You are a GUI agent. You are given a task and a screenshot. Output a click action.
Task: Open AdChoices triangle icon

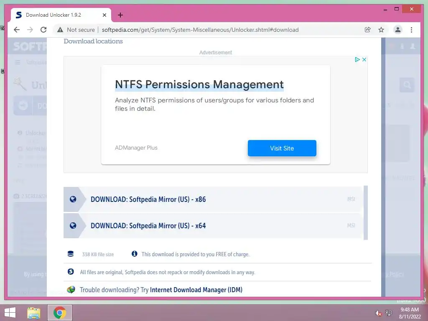[x=357, y=59]
